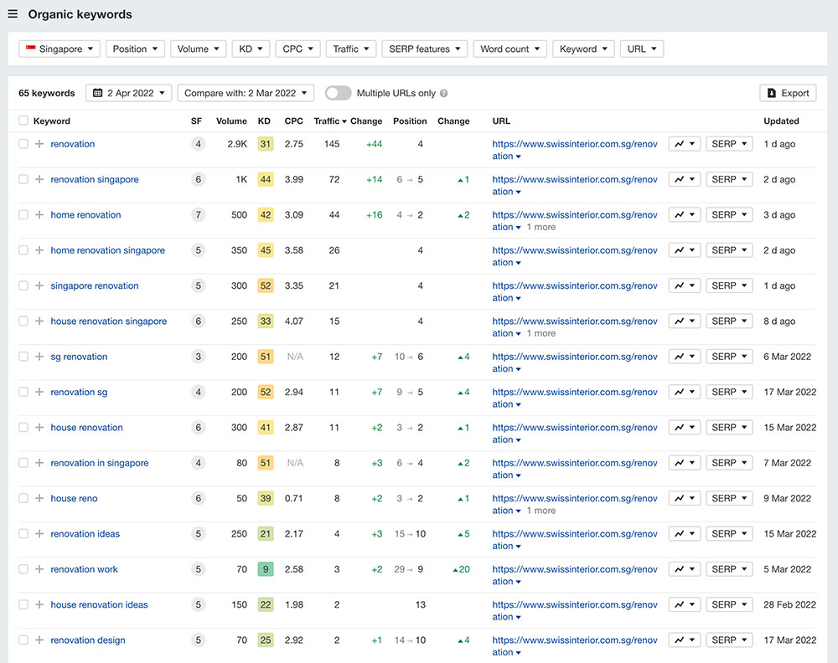Viewport: 838px width, 663px height.
Task: Open the Singapore country dropdown
Action: click(59, 49)
